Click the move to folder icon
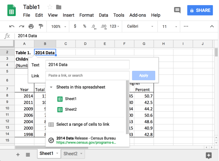 [59, 7]
